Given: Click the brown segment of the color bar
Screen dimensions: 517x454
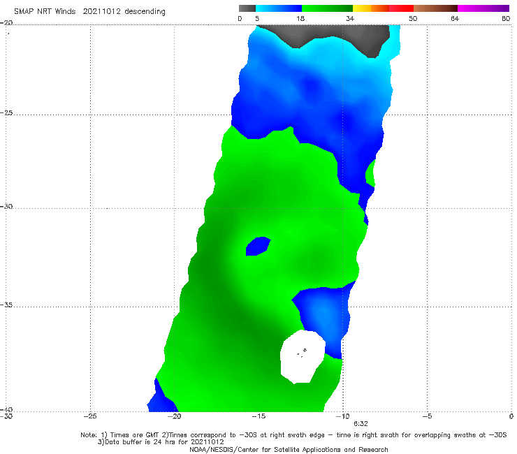Looking at the screenshot, I should [435, 8].
